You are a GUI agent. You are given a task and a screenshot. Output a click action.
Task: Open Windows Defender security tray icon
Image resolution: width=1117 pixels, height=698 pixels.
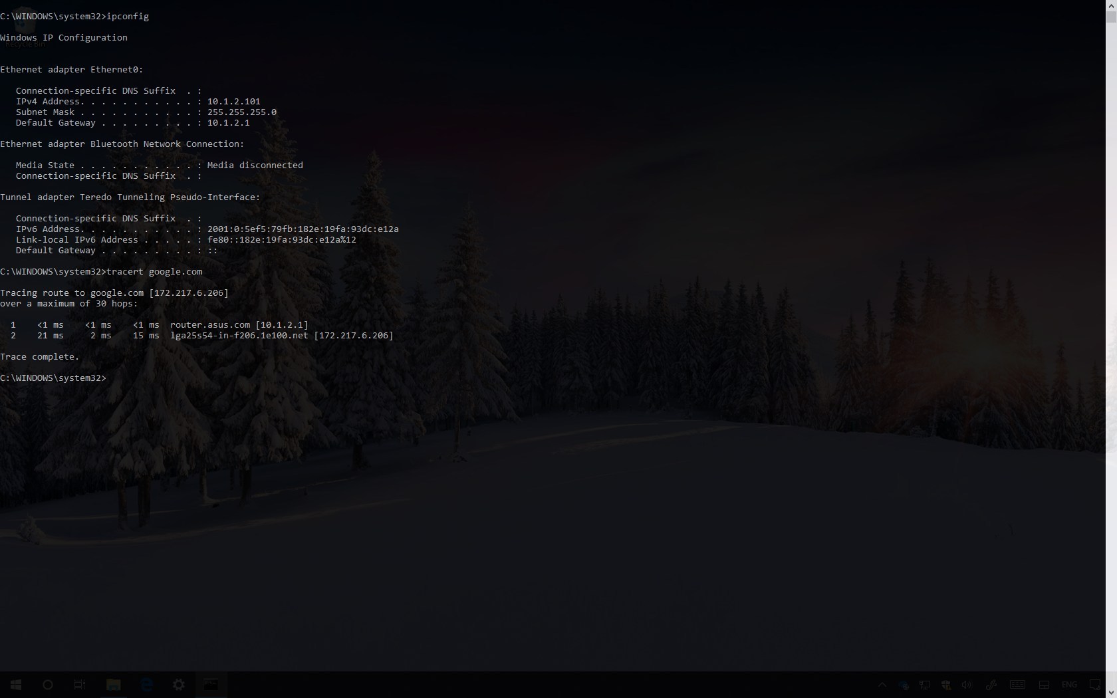[946, 685]
